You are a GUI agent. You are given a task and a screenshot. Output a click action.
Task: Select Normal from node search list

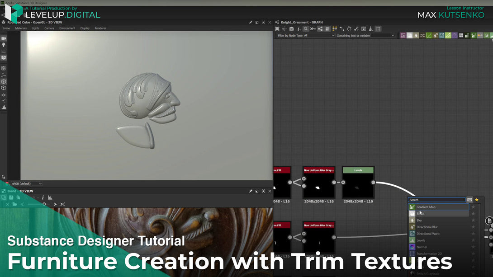point(438,247)
